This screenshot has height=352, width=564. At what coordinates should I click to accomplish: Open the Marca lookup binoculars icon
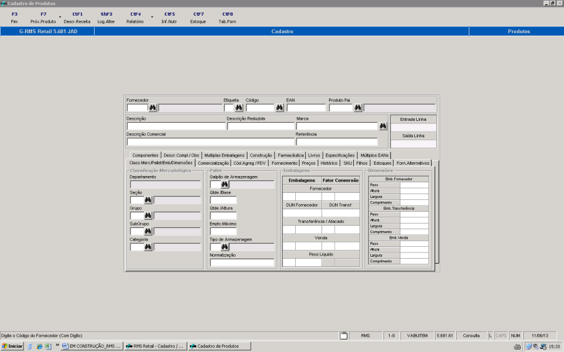click(x=383, y=126)
